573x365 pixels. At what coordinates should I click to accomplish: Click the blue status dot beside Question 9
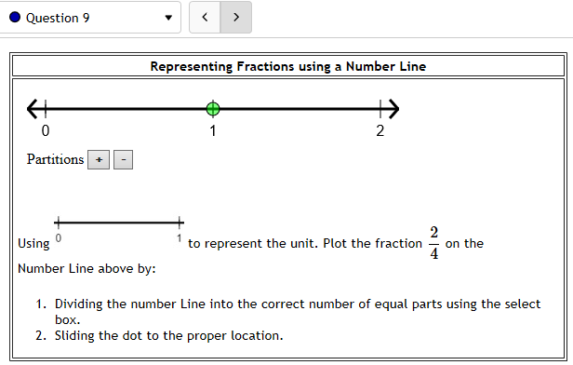click(15, 17)
